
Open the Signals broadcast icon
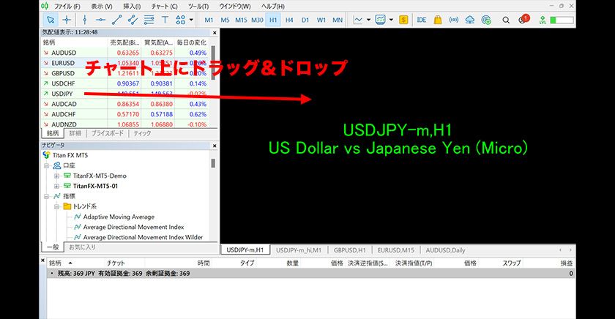click(454, 20)
